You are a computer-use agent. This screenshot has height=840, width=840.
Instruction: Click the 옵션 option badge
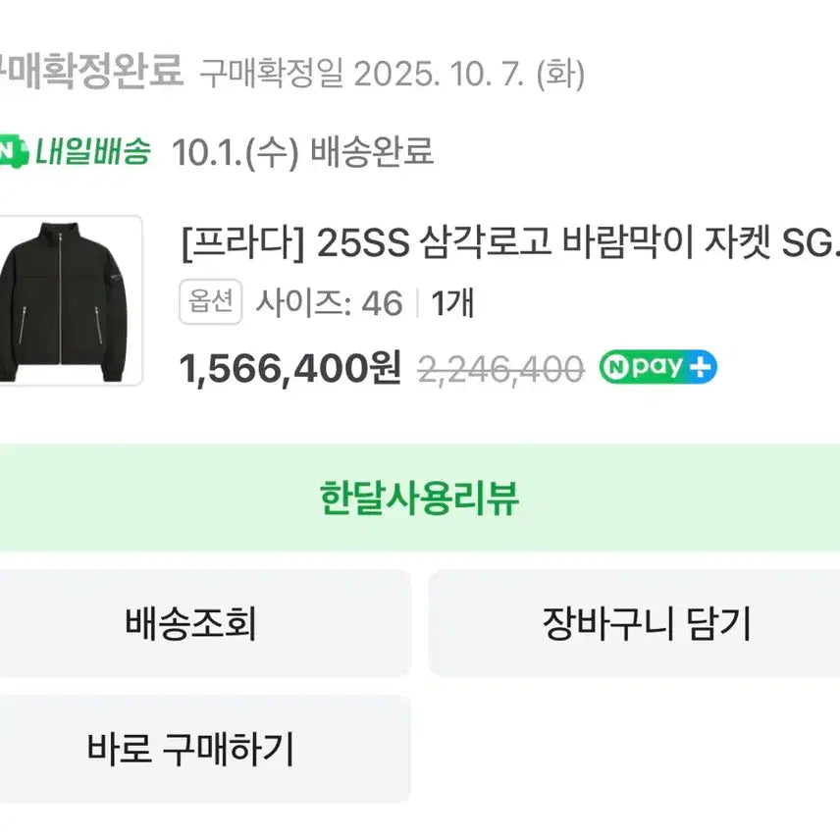210,302
